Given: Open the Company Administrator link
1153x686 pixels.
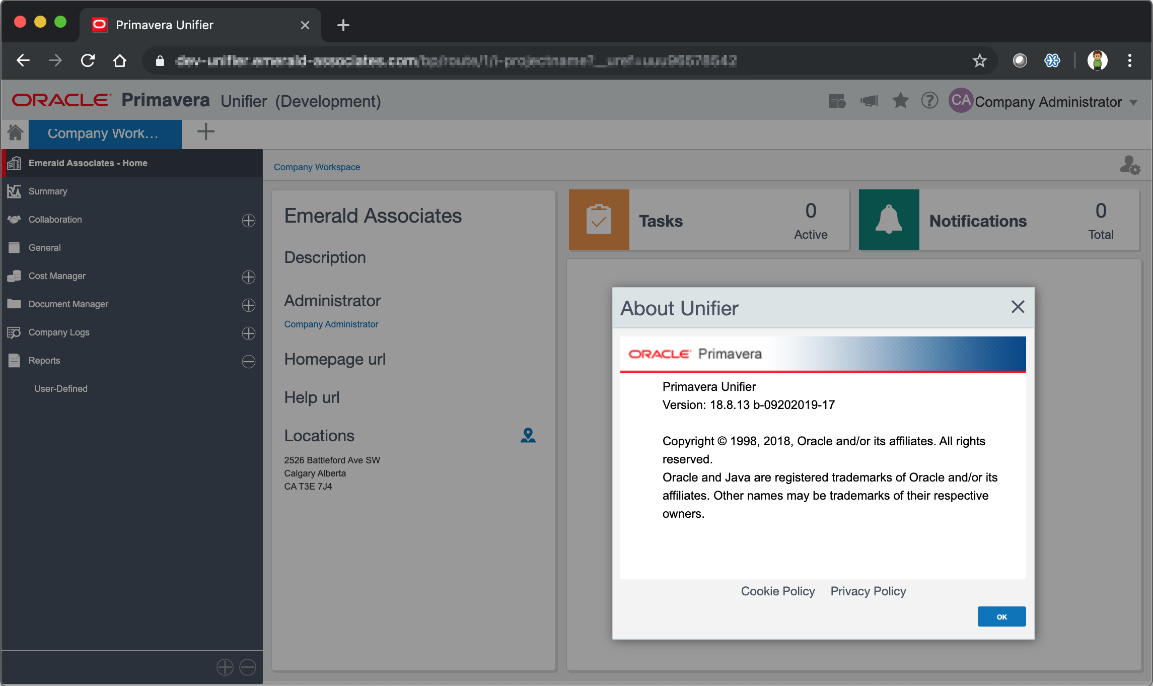Looking at the screenshot, I should tap(331, 324).
